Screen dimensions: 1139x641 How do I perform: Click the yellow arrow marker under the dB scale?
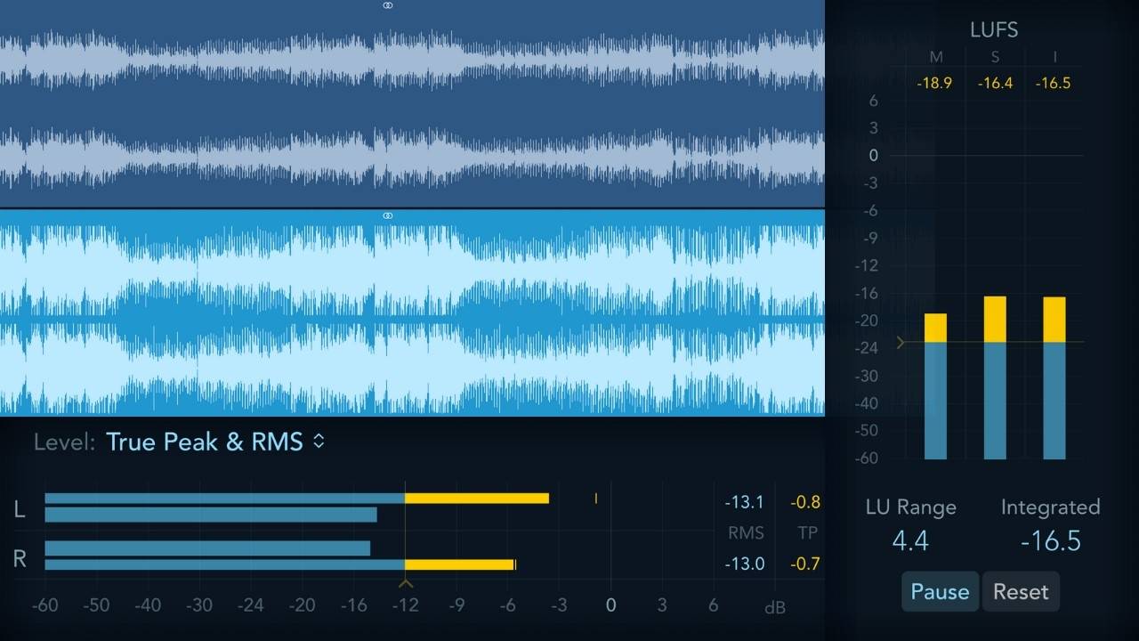[406, 584]
